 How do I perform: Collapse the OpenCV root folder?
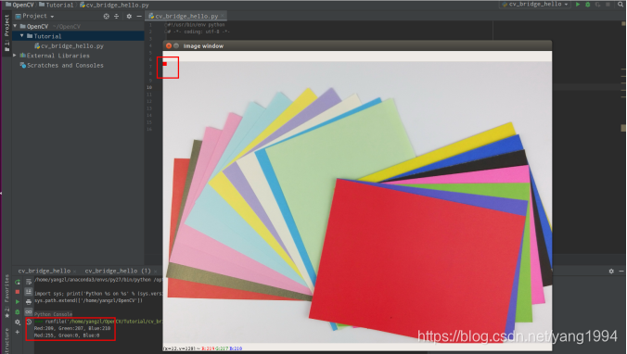(x=15, y=26)
